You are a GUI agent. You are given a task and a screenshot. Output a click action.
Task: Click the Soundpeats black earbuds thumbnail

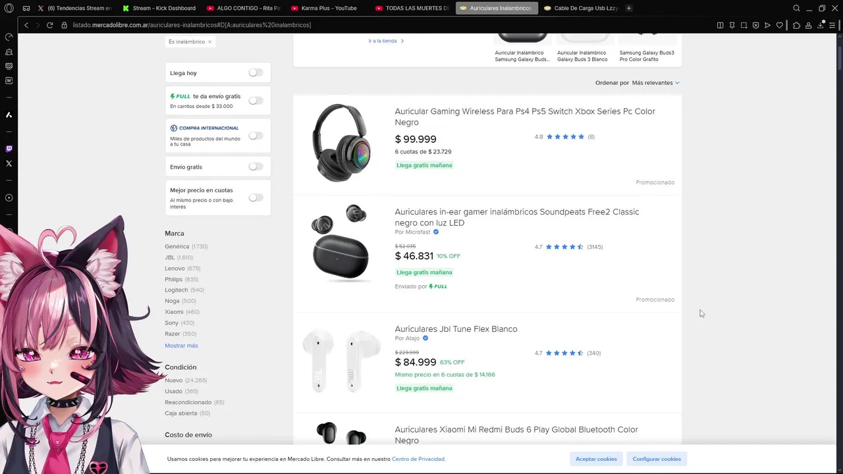pyautogui.click(x=340, y=243)
